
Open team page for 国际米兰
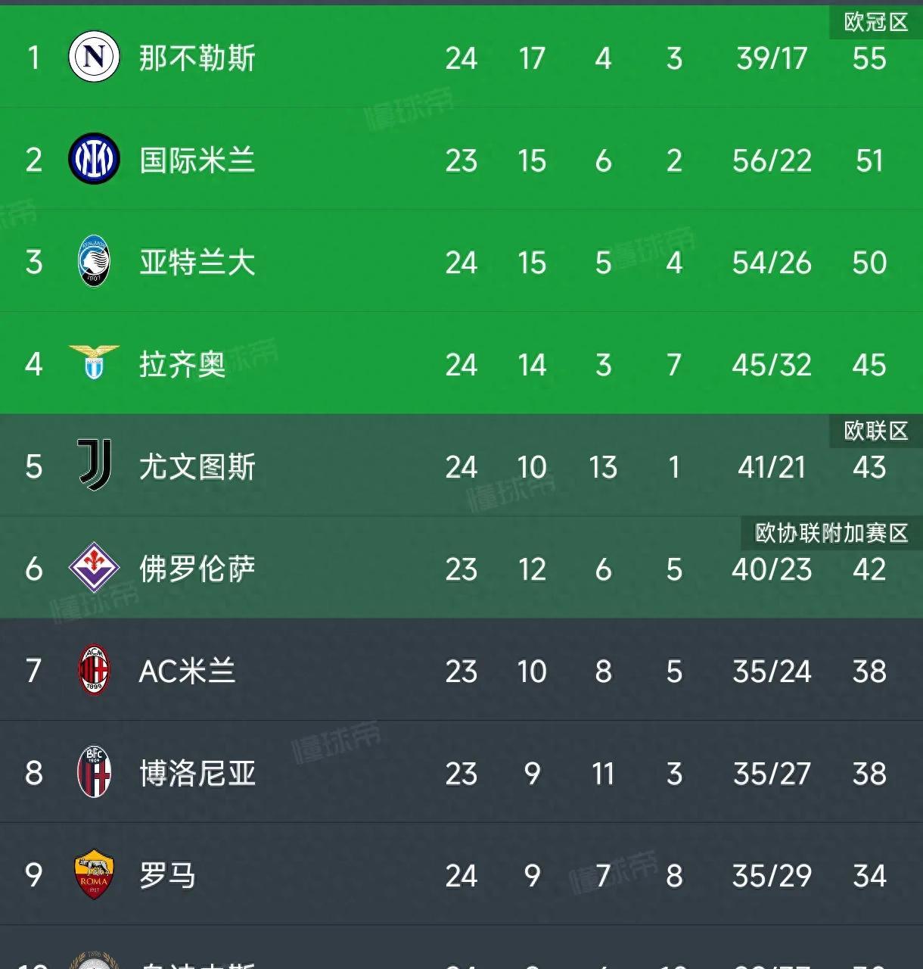[x=197, y=160]
